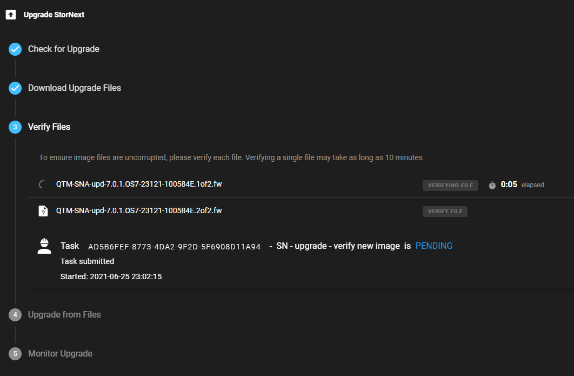Select the Verify Files step heading
The width and height of the screenshot is (574, 376).
tap(49, 127)
